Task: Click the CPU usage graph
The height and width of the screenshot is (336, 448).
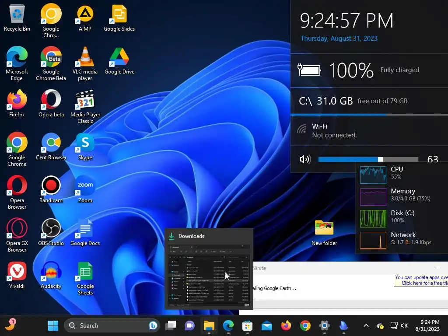Action: pyautogui.click(x=373, y=175)
